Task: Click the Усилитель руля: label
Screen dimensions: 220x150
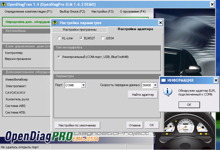Action: tap(17, 99)
